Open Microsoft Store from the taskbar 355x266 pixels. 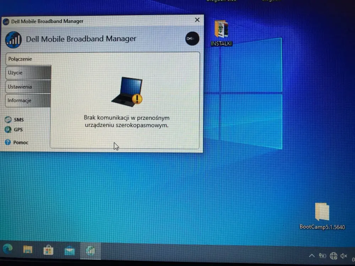click(x=48, y=250)
